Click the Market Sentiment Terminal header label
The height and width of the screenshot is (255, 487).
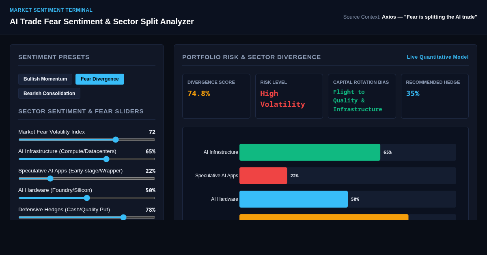coord(51,10)
